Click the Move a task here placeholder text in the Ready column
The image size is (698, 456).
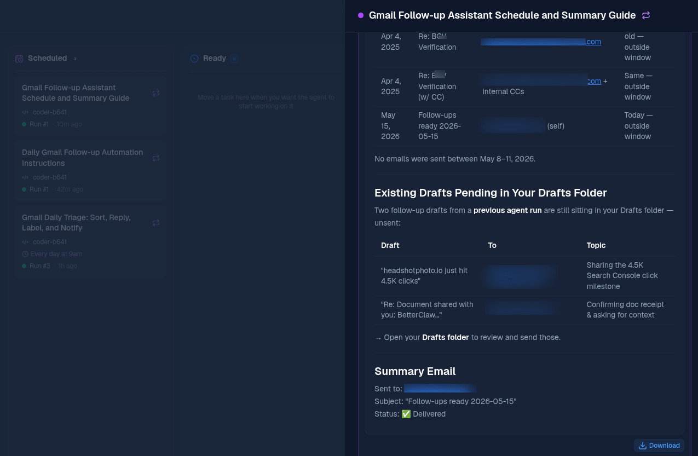pyautogui.click(x=266, y=102)
